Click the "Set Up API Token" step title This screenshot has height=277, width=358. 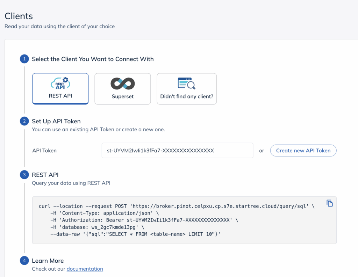coord(56,122)
